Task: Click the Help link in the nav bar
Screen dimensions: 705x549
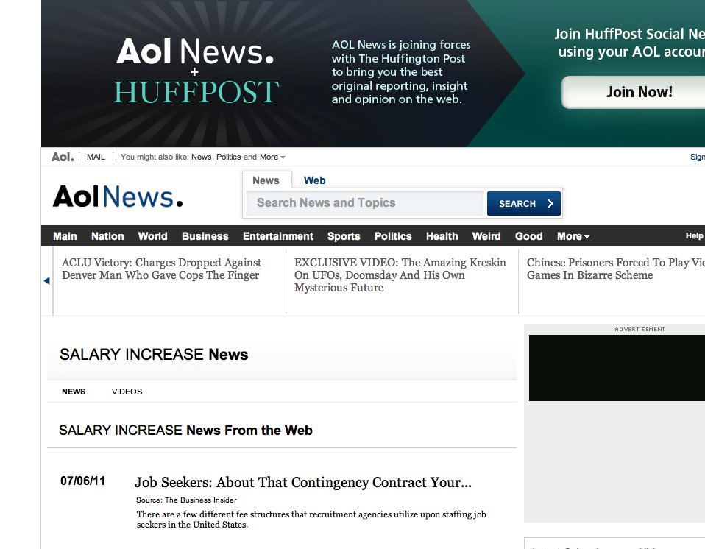Action: [x=694, y=235]
